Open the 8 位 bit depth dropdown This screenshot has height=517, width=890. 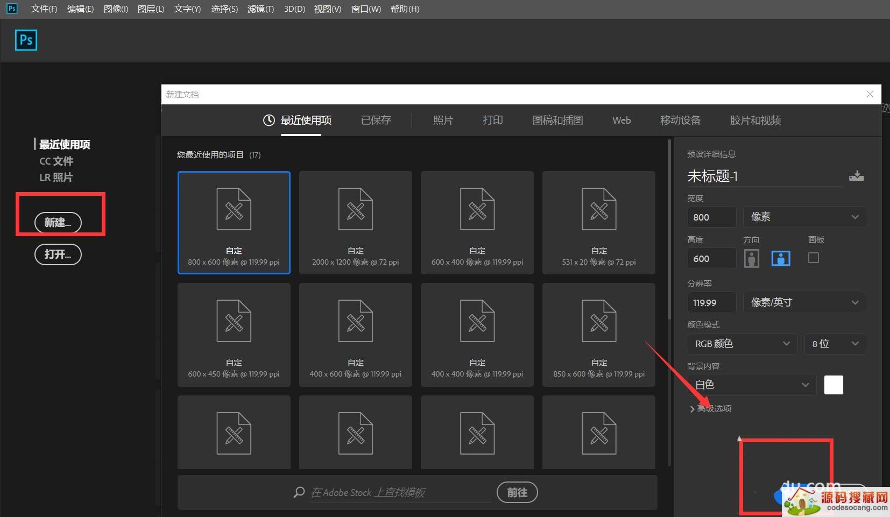tap(835, 344)
